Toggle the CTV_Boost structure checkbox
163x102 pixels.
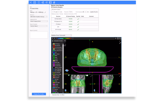(52, 54)
